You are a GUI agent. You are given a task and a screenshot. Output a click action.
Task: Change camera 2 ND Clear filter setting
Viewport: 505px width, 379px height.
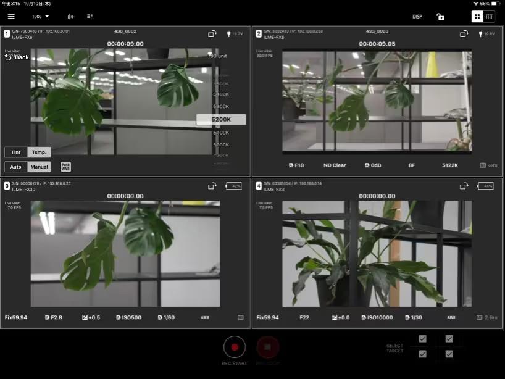click(335, 165)
